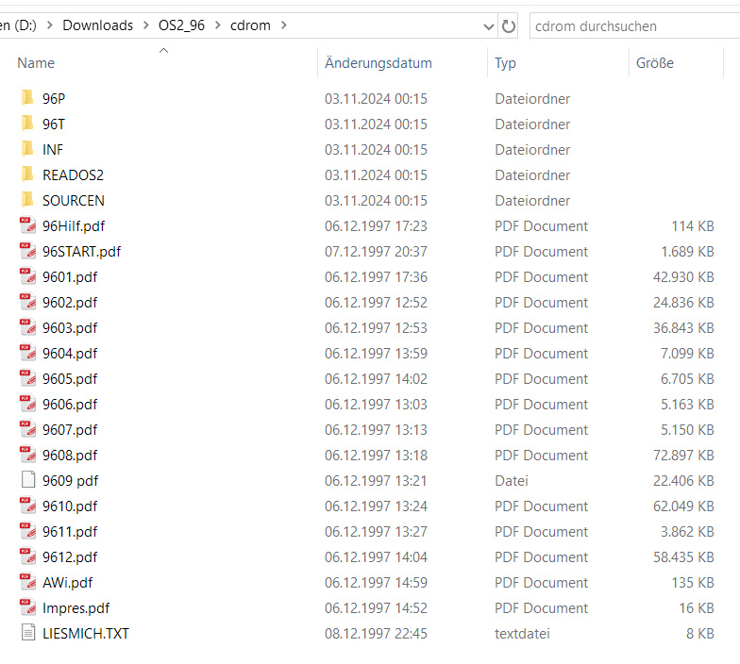
Task: Click the SOURCEN folder icon
Action: click(27, 200)
